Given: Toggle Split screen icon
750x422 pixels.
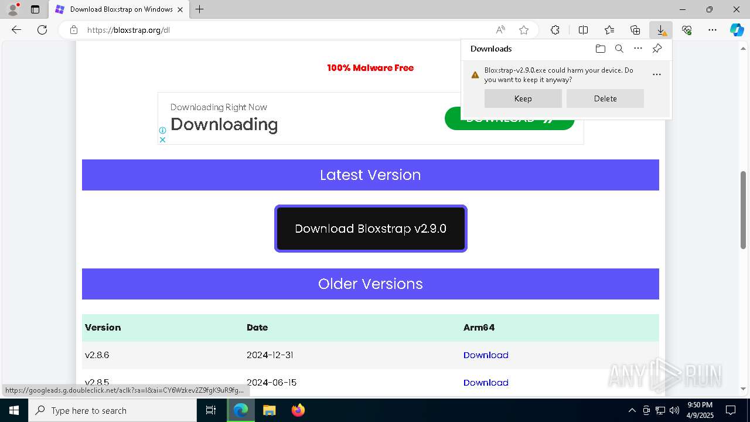Looking at the screenshot, I should click(x=583, y=30).
